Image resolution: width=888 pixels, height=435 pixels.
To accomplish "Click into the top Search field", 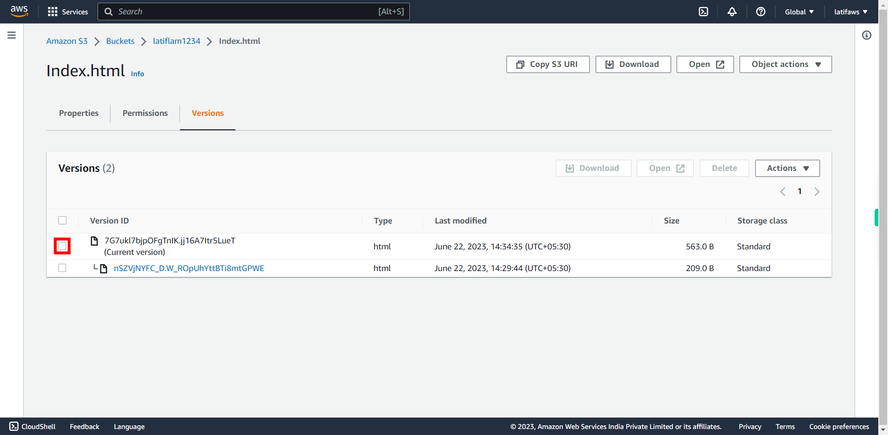I will tap(253, 12).
